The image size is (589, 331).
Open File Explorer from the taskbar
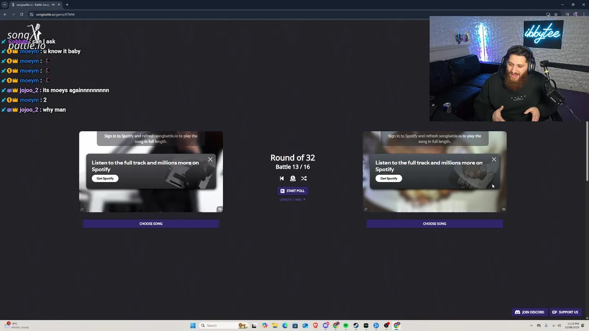(275, 325)
